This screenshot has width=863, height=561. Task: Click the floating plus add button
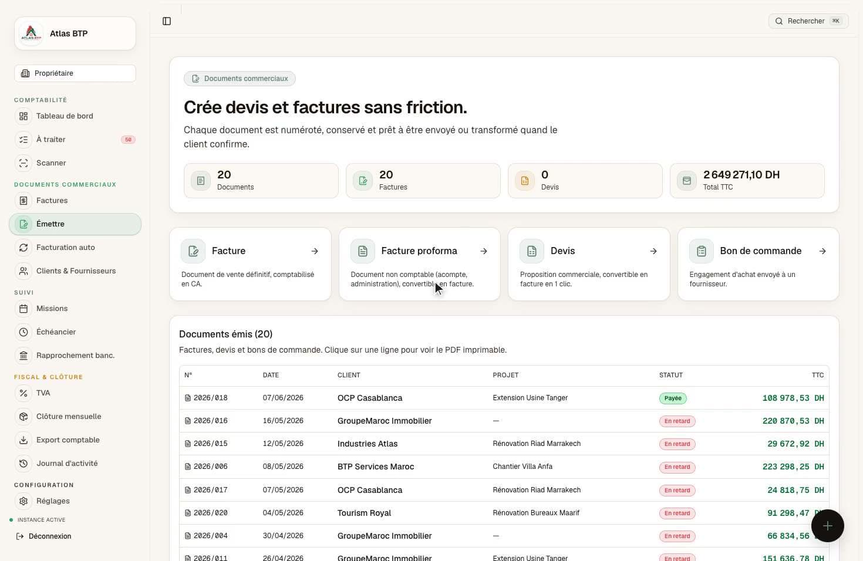click(828, 526)
